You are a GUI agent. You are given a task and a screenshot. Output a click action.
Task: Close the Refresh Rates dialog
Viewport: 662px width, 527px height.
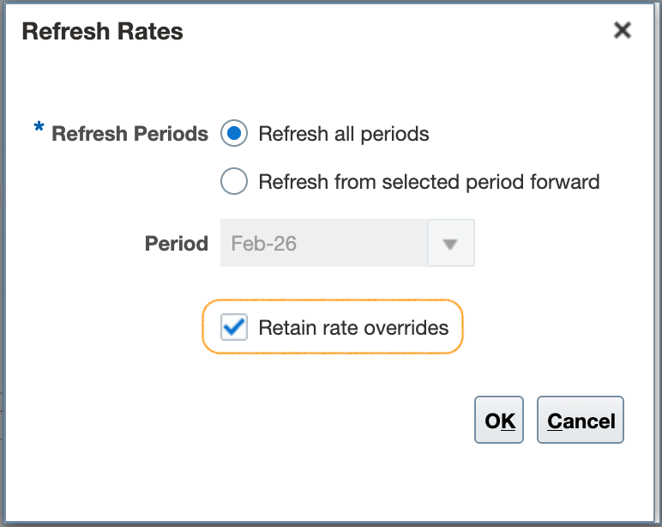[x=623, y=31]
